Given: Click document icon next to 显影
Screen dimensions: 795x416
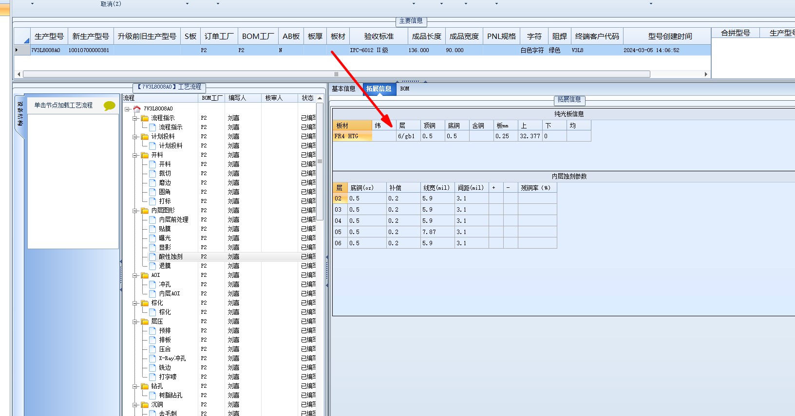Looking at the screenshot, I should tap(152, 247).
